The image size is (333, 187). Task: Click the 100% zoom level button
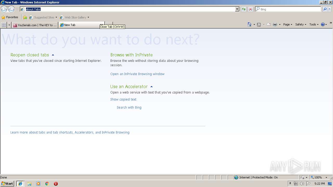(316, 177)
